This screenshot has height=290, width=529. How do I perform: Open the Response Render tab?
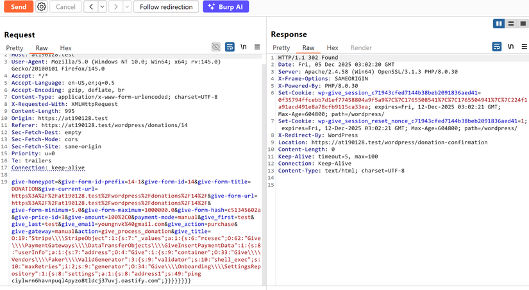[x=361, y=47]
